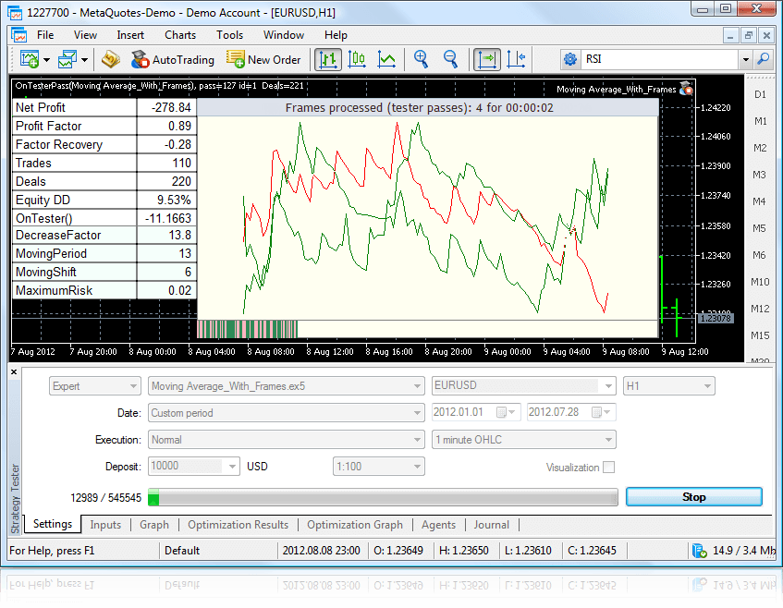Open the H1 period dropdown
Image resolution: width=783 pixels, height=608 pixels.
(x=668, y=386)
